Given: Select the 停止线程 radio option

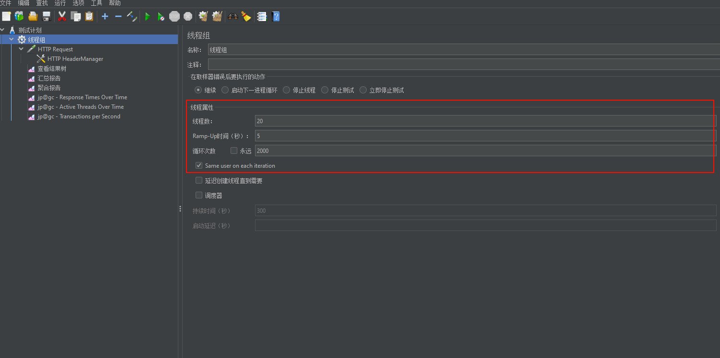Looking at the screenshot, I should (286, 90).
